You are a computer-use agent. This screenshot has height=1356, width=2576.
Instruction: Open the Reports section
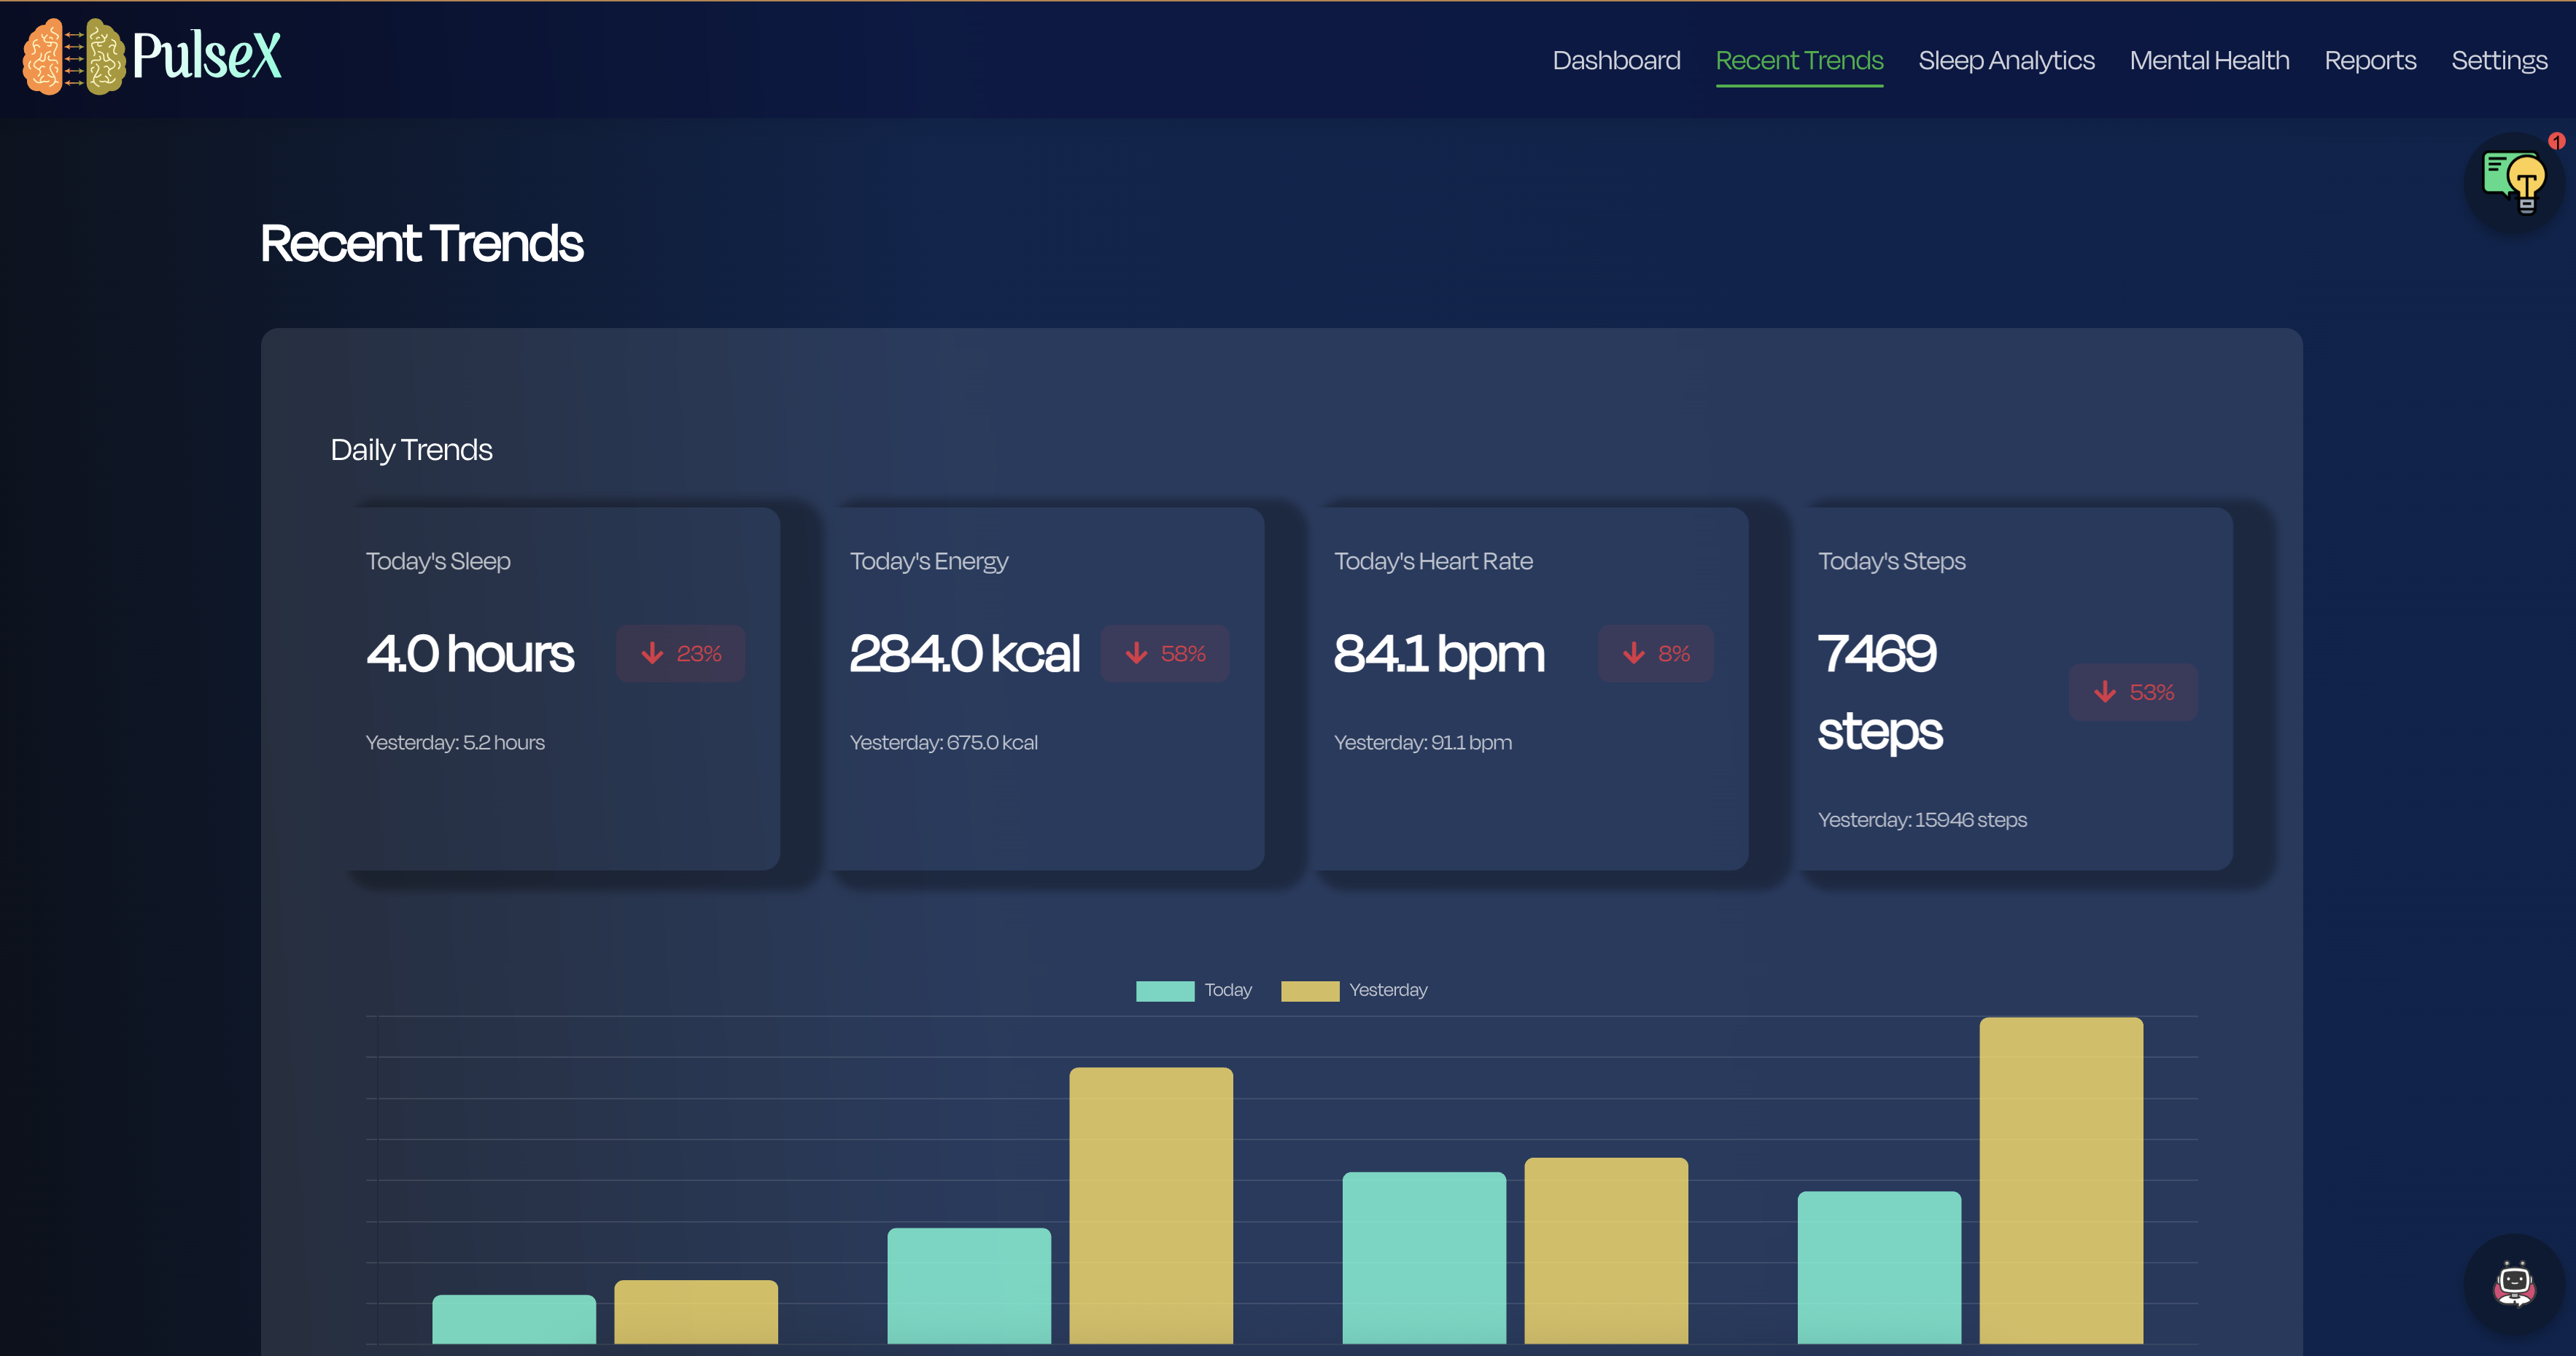[2370, 61]
